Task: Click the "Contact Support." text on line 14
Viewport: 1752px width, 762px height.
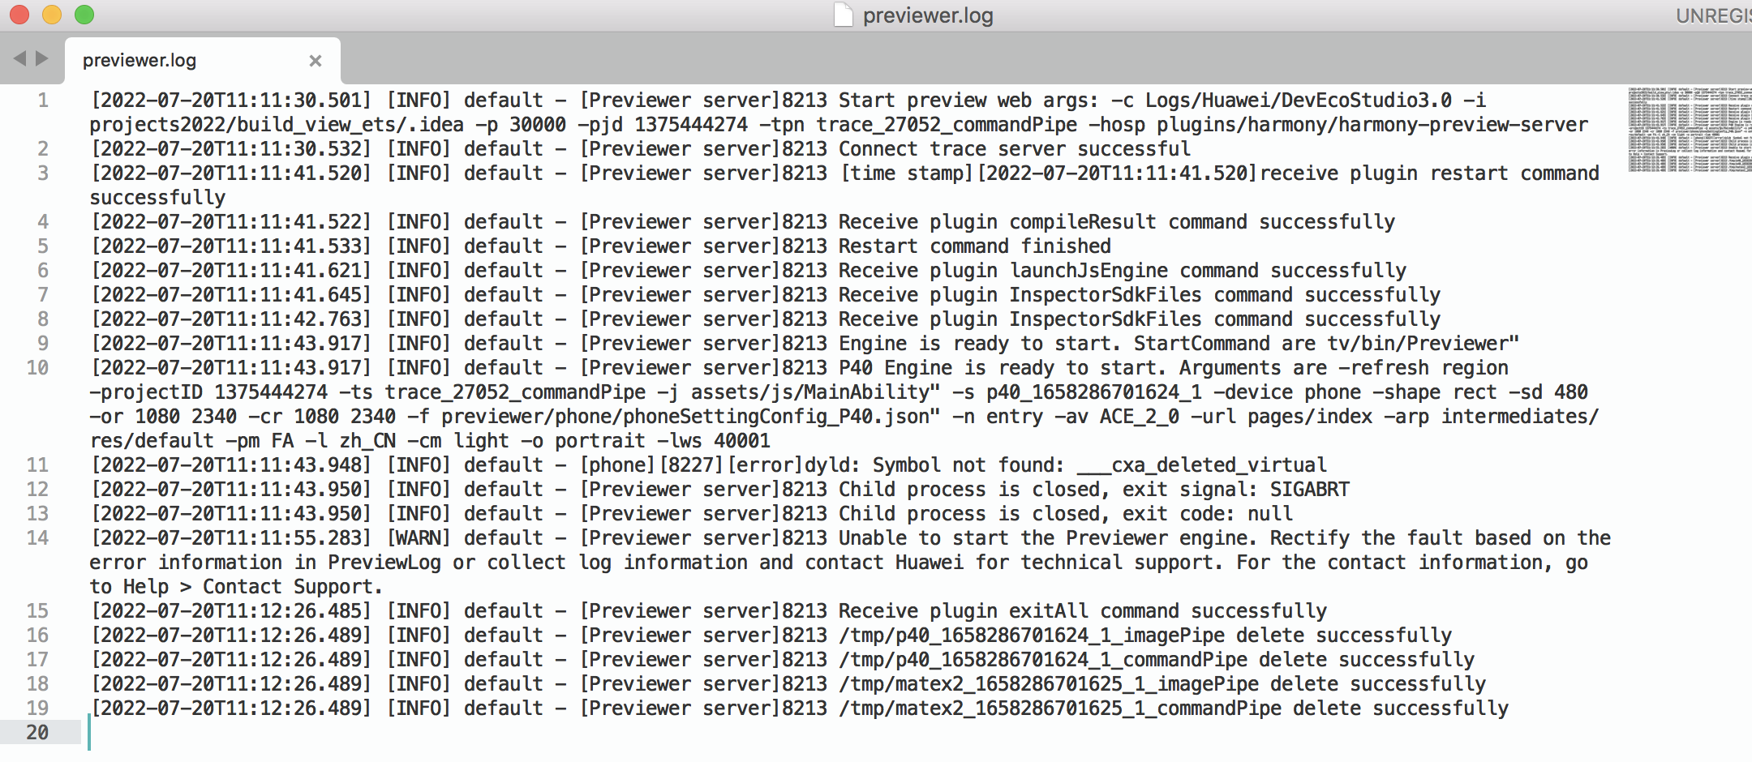Action: pyautogui.click(x=293, y=587)
